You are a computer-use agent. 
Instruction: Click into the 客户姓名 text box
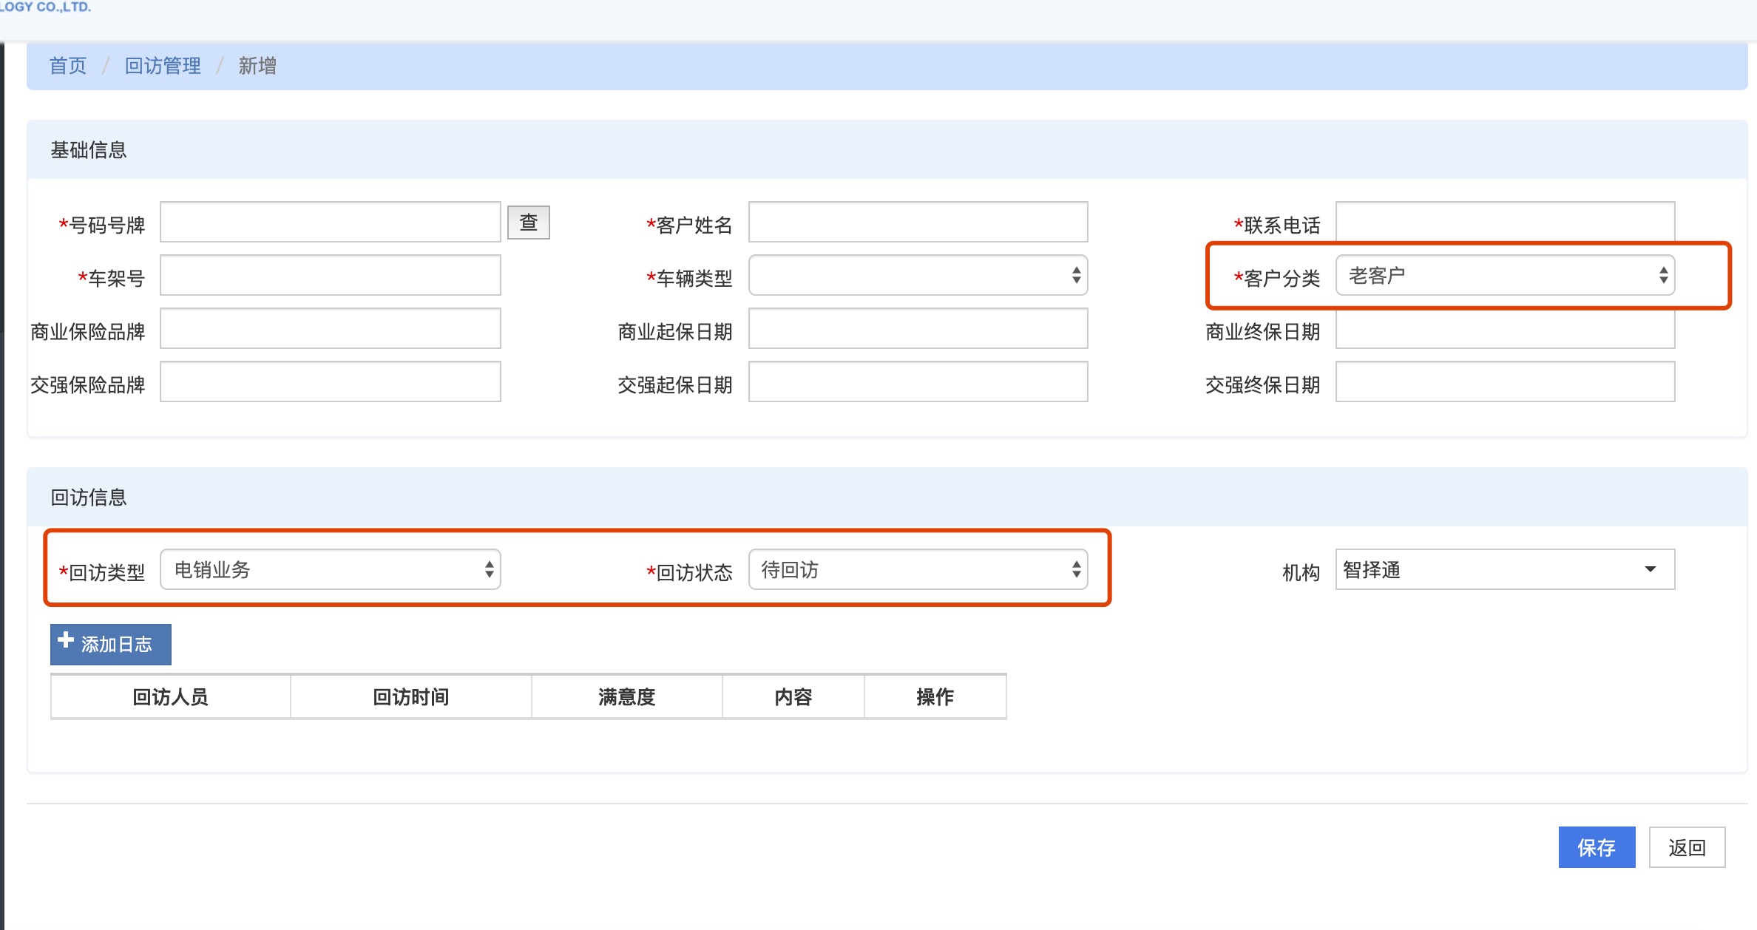pos(917,223)
